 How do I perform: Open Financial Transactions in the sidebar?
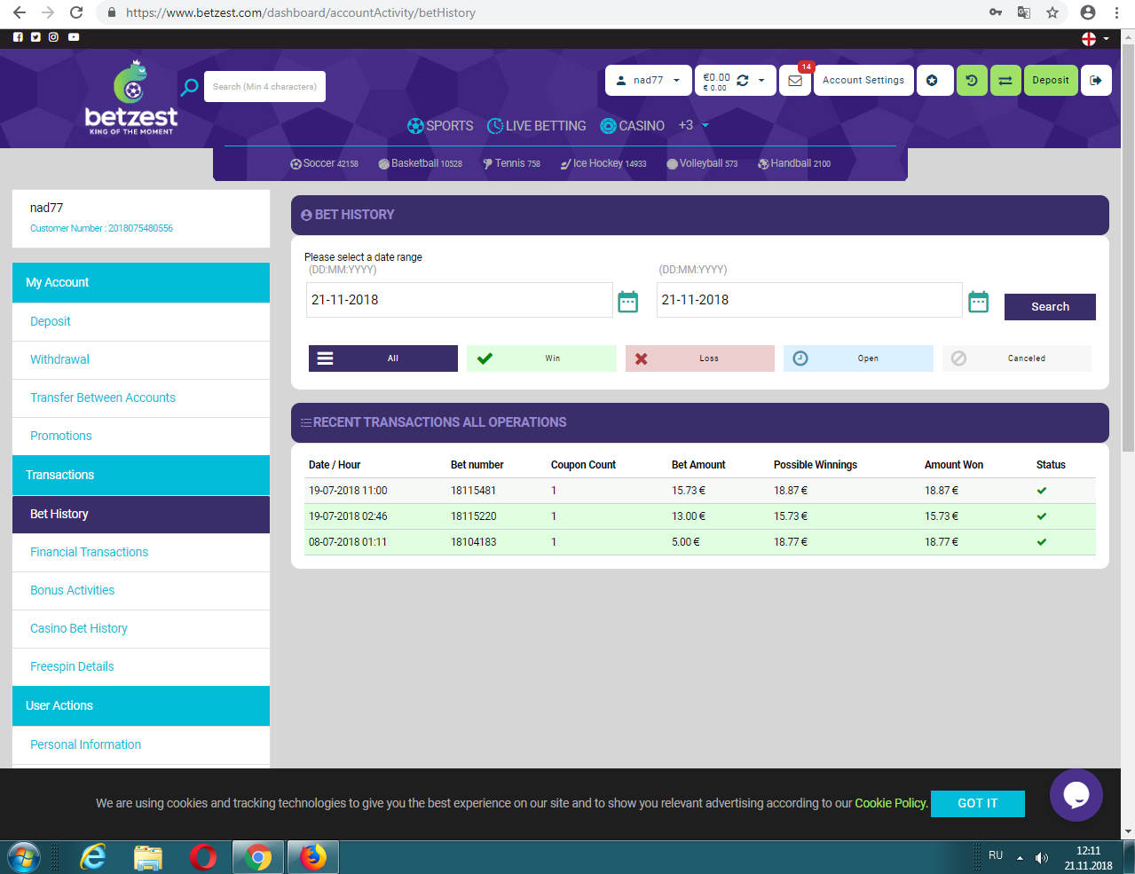point(89,552)
